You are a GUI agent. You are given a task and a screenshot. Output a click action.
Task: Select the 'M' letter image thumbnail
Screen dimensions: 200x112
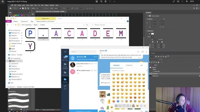coord(121,33)
